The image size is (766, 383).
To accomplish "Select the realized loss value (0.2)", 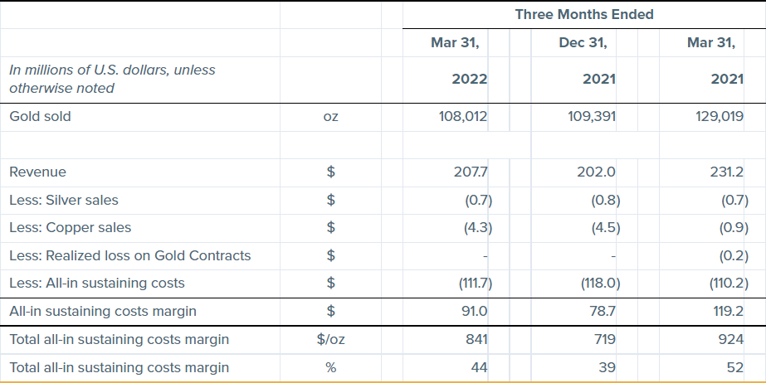I will [x=731, y=255].
